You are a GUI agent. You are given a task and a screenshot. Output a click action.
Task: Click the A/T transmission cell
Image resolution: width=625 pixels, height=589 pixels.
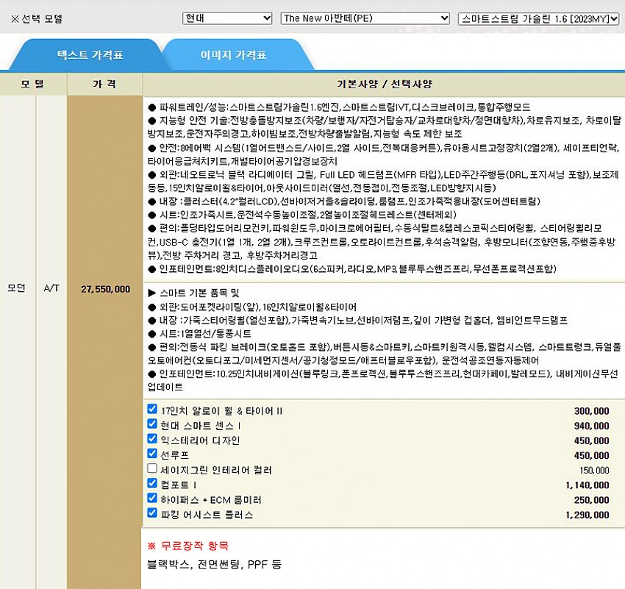coord(51,290)
